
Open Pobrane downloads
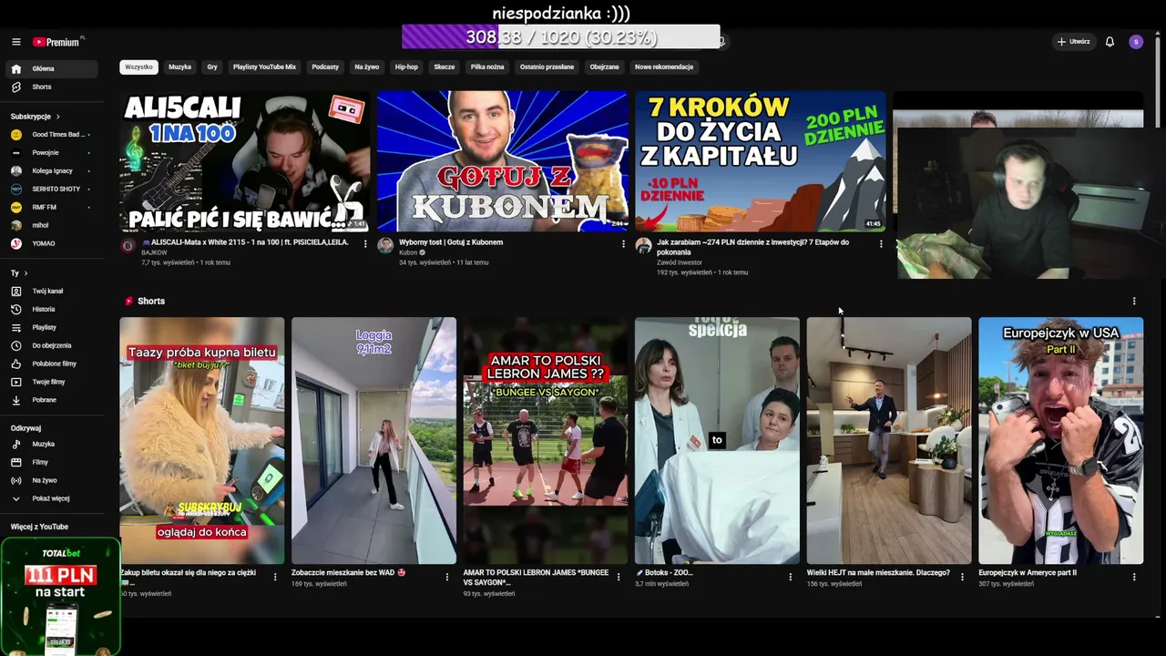[51, 400]
